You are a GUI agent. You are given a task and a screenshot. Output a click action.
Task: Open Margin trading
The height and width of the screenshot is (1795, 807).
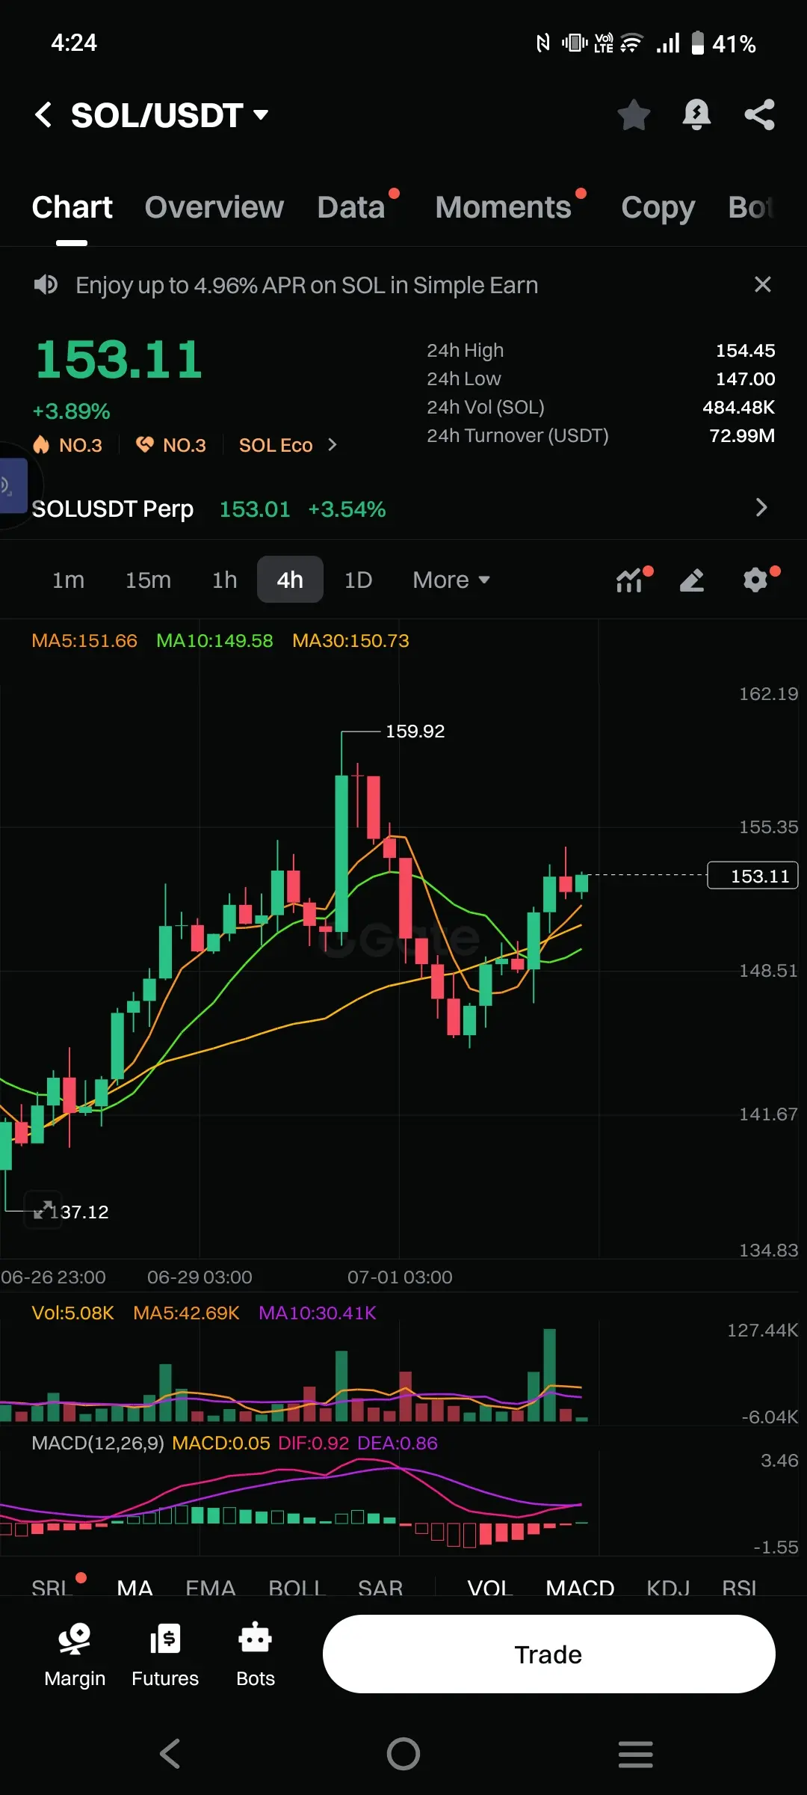click(75, 1654)
